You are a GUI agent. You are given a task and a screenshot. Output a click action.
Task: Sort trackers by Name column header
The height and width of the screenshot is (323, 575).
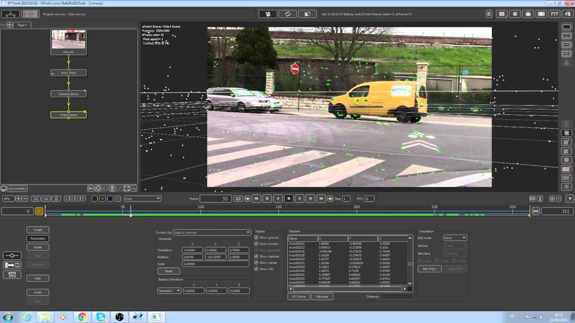coord(303,238)
